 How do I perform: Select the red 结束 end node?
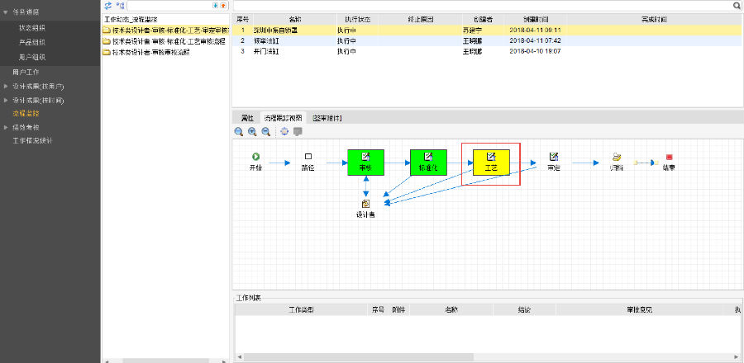pos(669,162)
